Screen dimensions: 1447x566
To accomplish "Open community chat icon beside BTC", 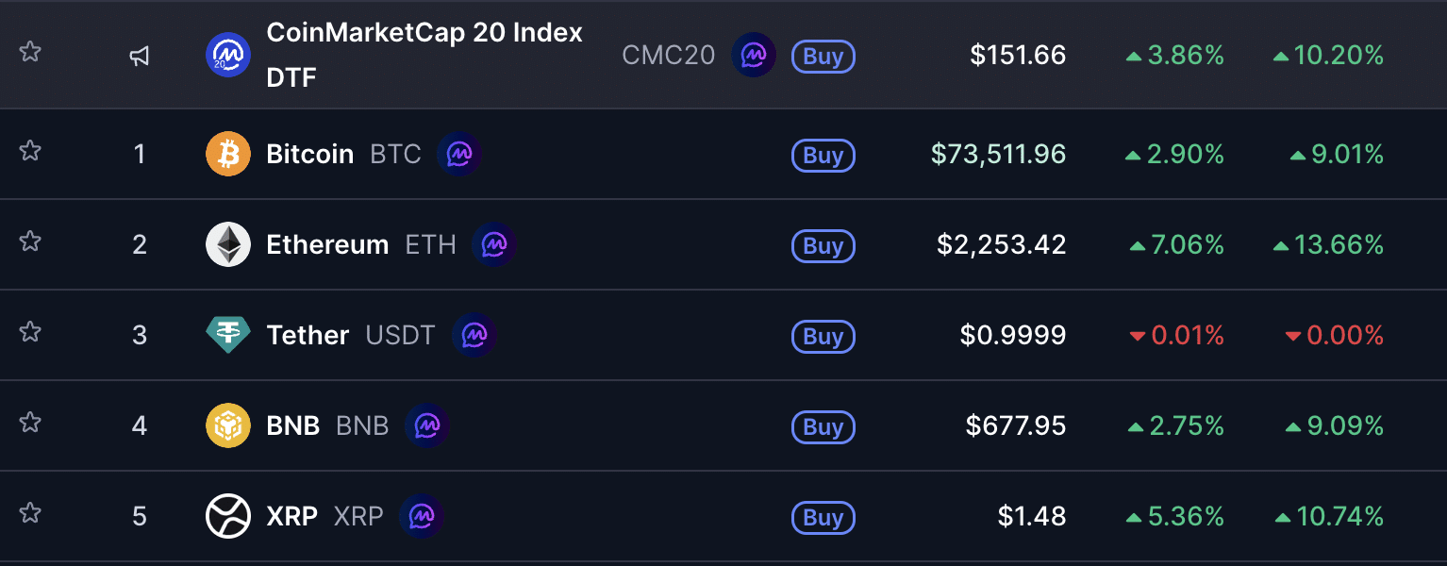I will [459, 154].
